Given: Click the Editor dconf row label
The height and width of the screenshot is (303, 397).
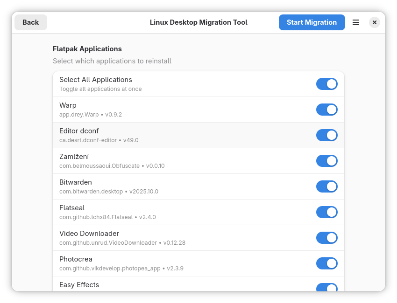Looking at the screenshot, I should [x=79, y=131].
